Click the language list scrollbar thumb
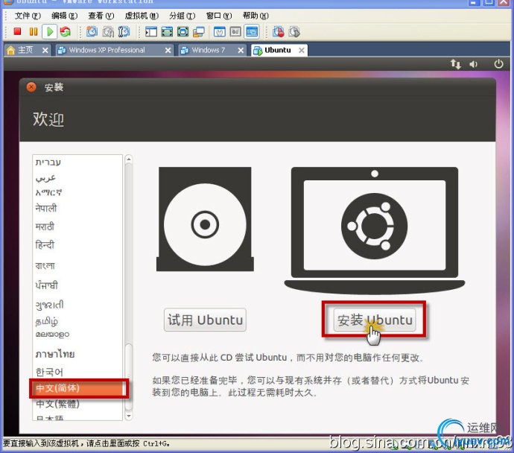 [128, 376]
